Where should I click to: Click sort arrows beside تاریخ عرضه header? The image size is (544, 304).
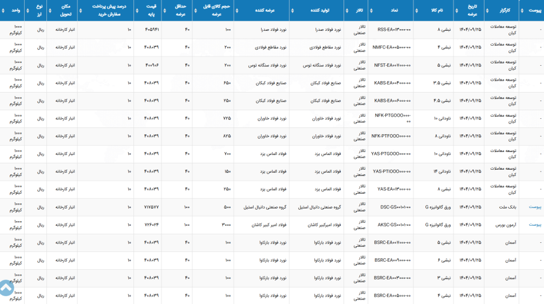coord(456,10)
